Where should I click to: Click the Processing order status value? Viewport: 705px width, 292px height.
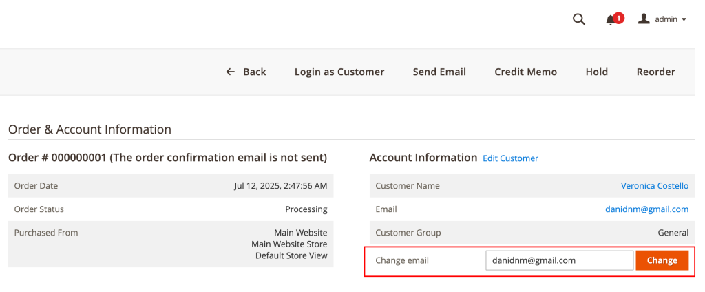click(306, 209)
